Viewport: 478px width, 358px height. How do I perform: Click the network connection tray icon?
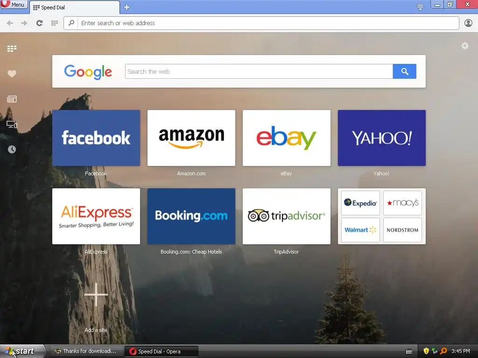(435, 351)
